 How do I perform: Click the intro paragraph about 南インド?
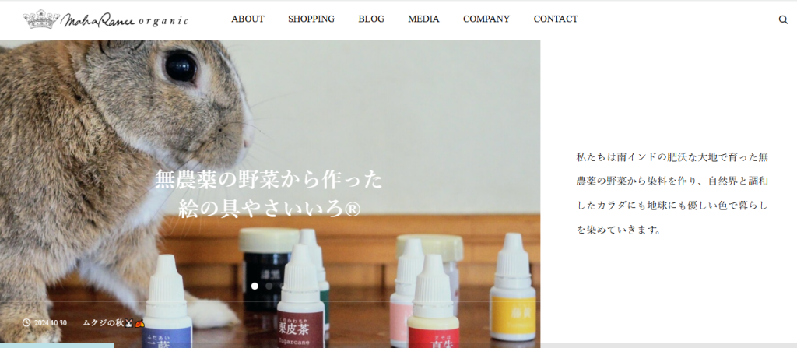(x=672, y=193)
